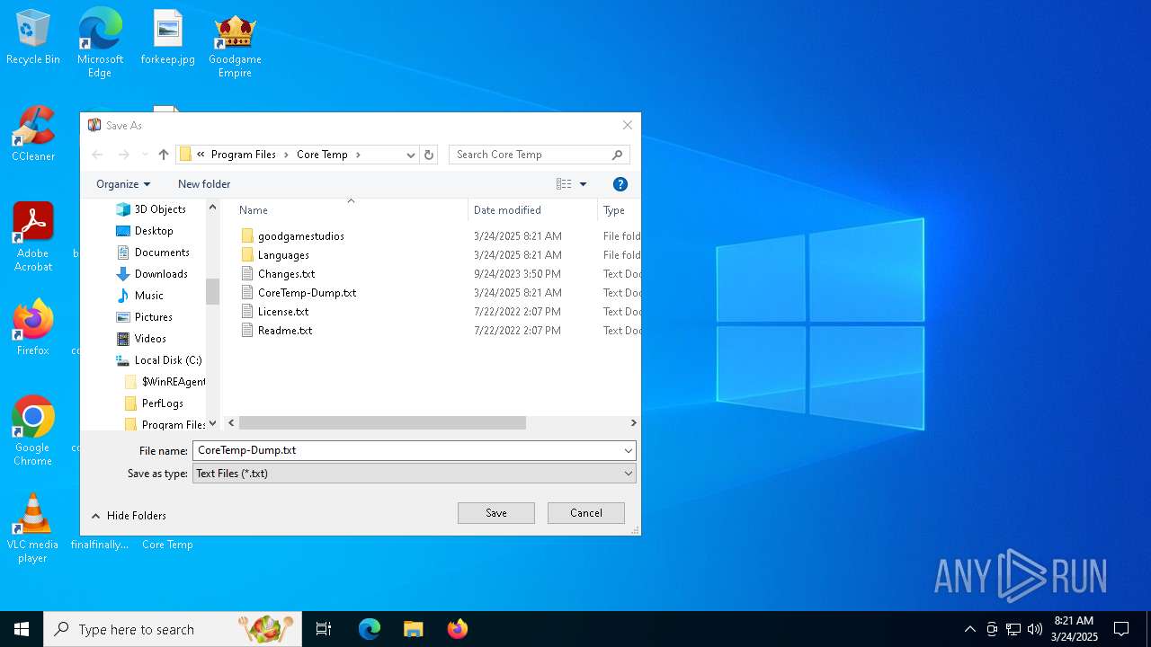Select the goodgamestudios folder
The image size is (1151, 647).
[292, 236]
